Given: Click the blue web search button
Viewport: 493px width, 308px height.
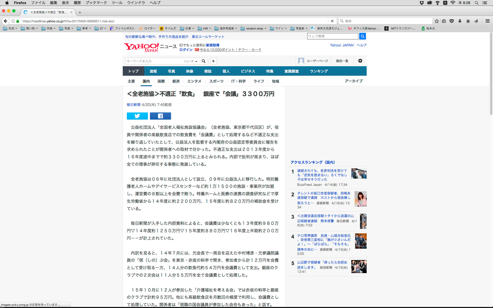Looking at the screenshot, I should click(362, 36).
